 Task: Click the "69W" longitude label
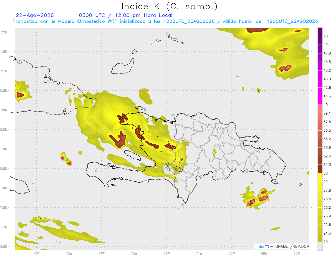264,253
